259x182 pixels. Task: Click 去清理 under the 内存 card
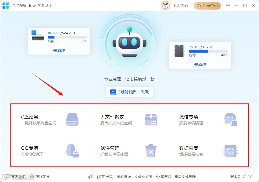tap(200, 64)
